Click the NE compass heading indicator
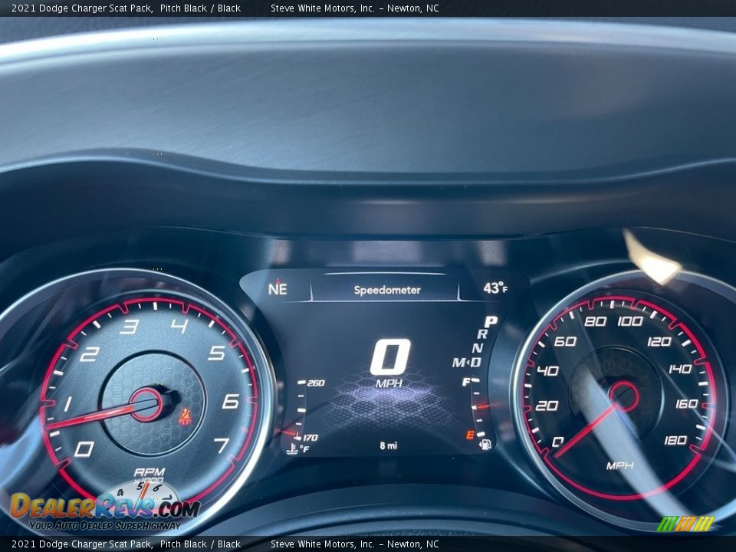The width and height of the screenshot is (736, 552). [x=278, y=287]
